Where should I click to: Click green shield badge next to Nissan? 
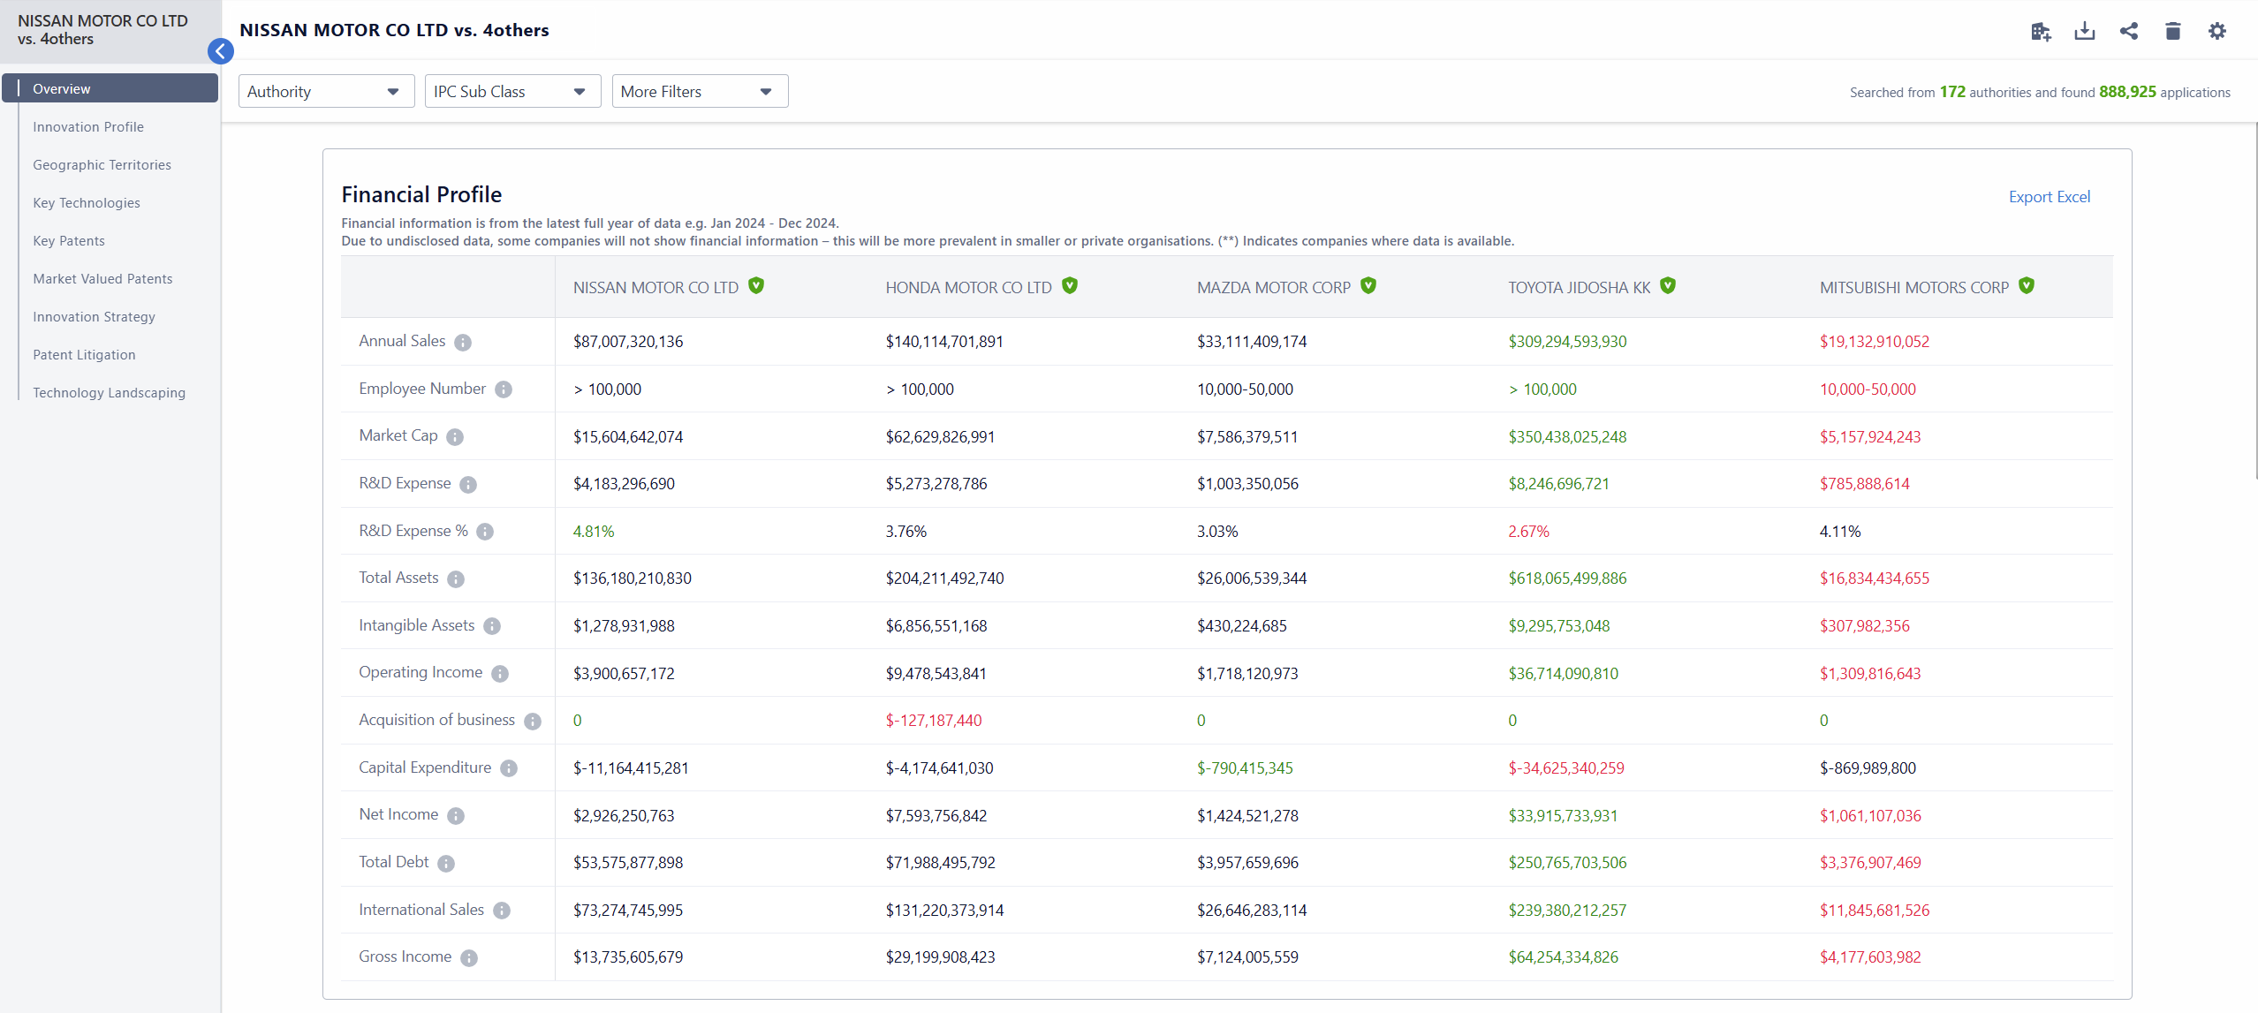click(756, 286)
